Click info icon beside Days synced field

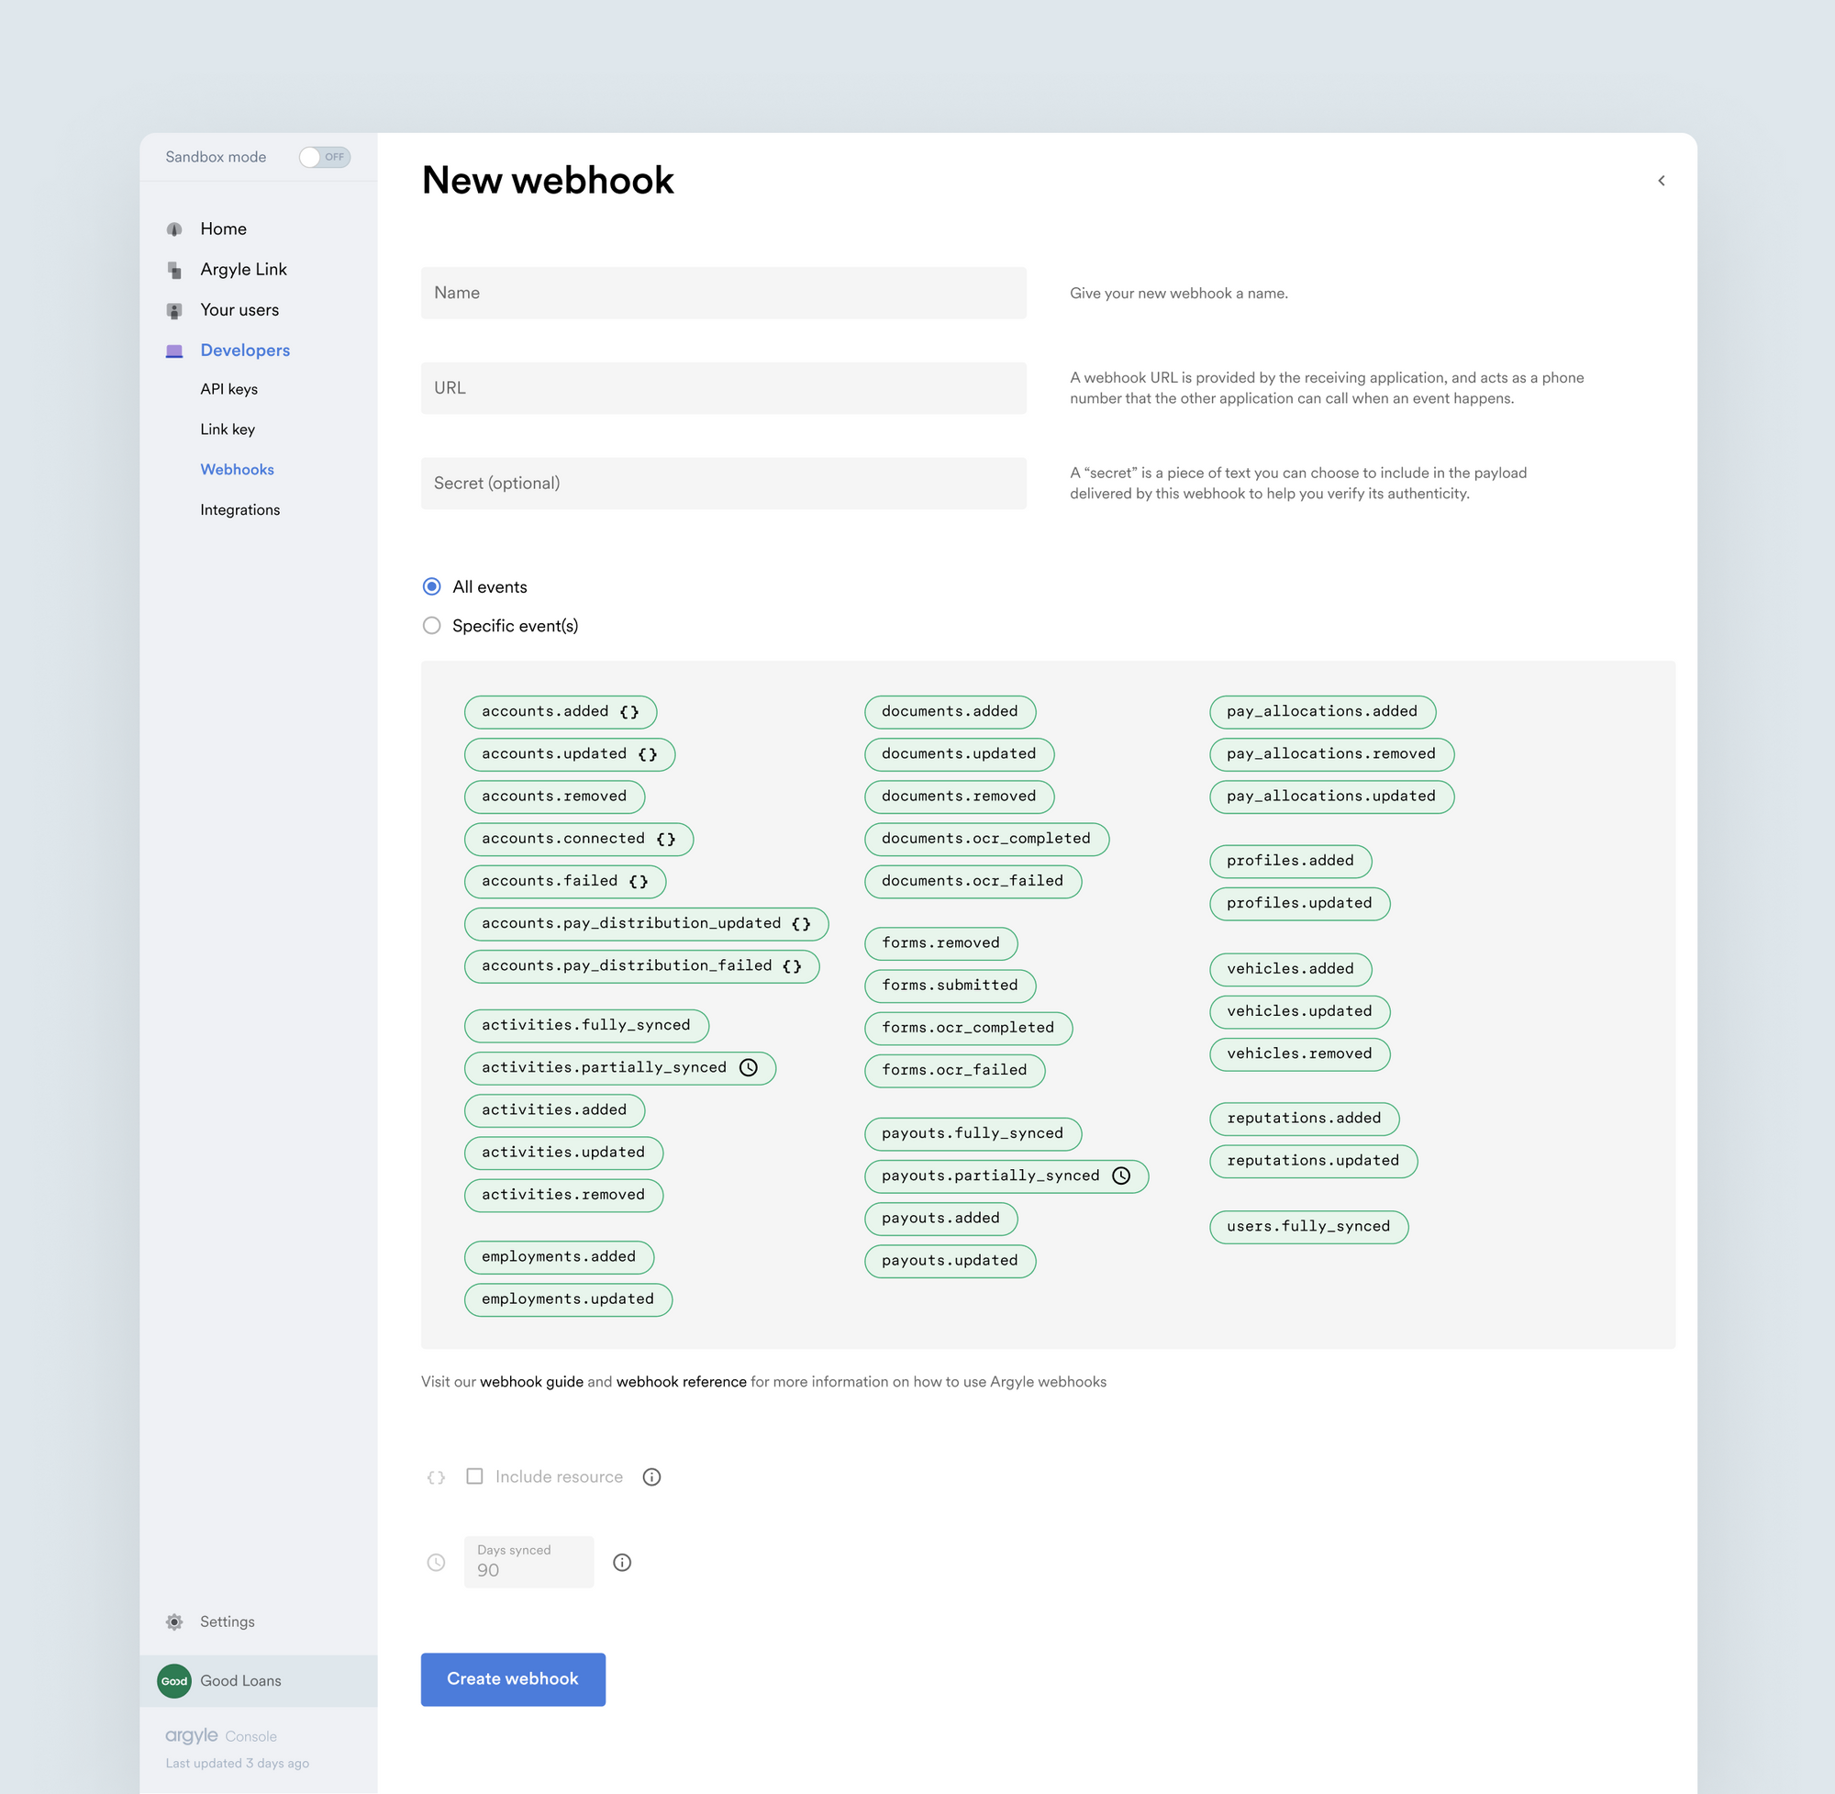[622, 1562]
